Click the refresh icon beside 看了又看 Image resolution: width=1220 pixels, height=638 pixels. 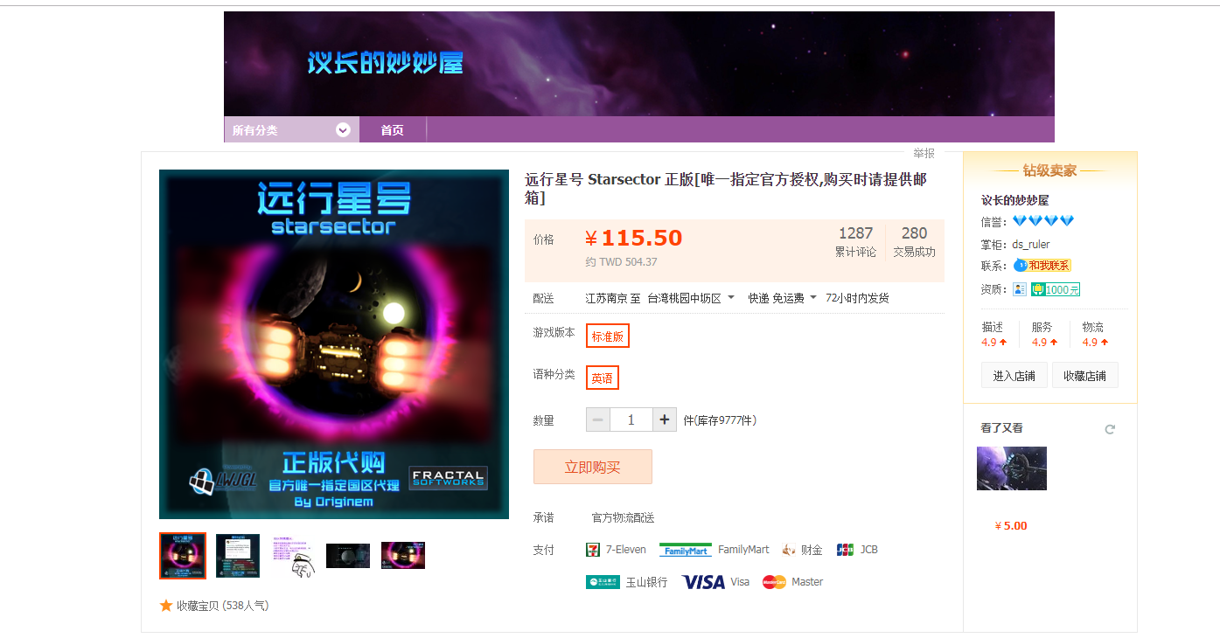click(x=1110, y=429)
